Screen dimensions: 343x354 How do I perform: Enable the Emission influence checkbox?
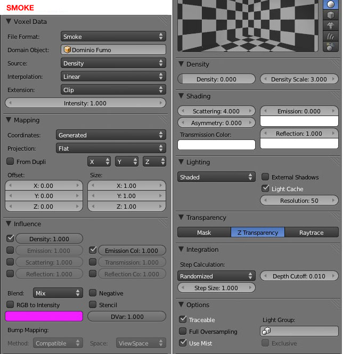click(x=10, y=250)
